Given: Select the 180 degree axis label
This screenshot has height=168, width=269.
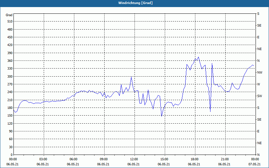Looking at the screenshot, I should click(x=10, y=108).
